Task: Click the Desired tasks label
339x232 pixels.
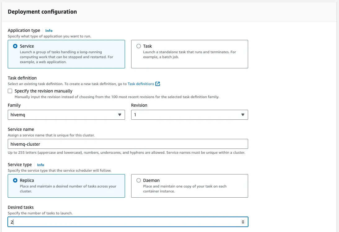Action: (x=21, y=208)
